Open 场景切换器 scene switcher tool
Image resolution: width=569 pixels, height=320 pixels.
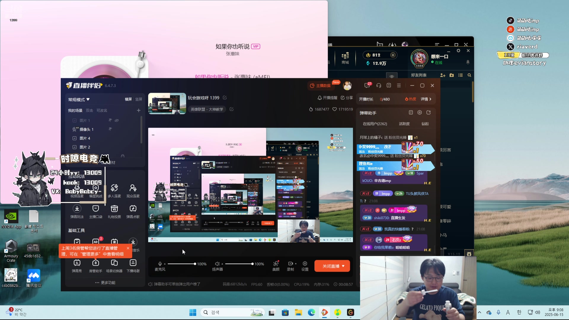click(114, 266)
